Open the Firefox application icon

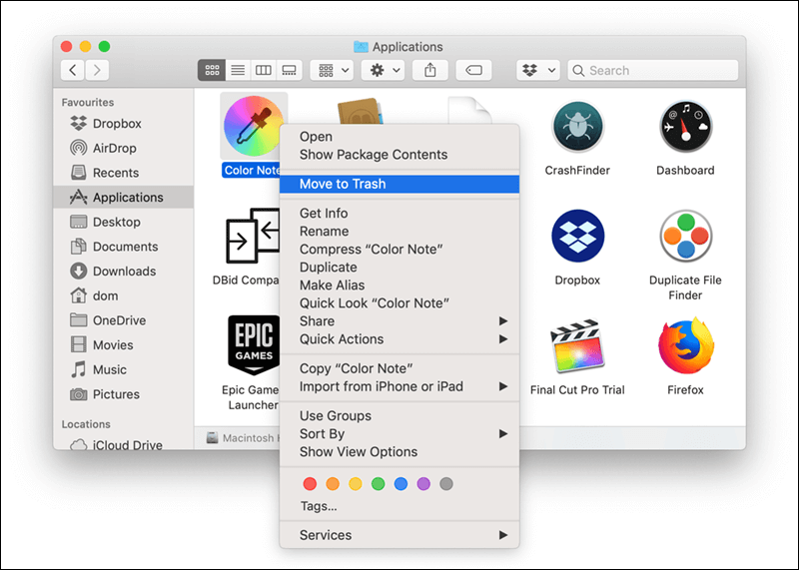[x=685, y=346]
